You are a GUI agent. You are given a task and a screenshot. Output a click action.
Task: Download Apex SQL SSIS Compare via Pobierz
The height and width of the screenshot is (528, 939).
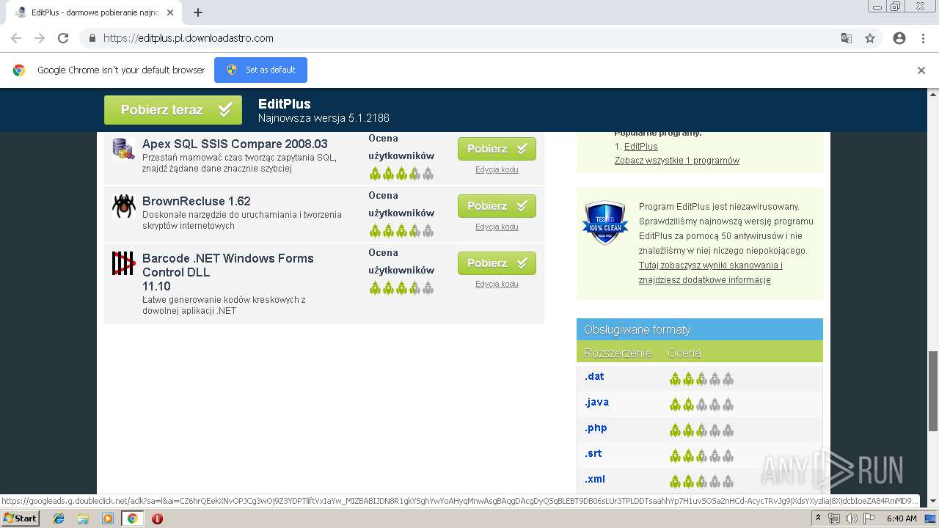coord(497,149)
